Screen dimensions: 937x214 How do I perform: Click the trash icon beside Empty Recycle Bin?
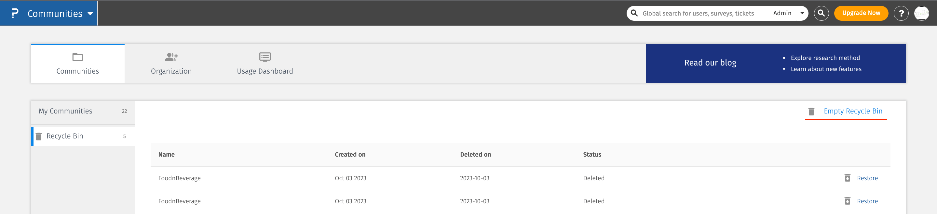[x=811, y=111]
